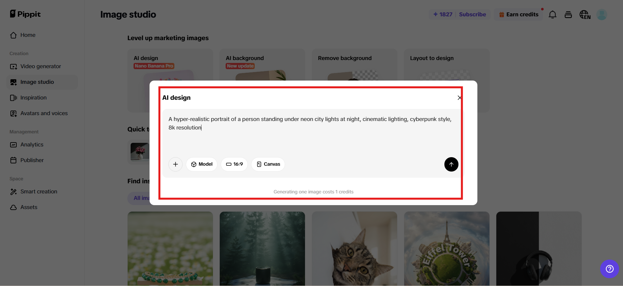Open the user profile avatar
The height and width of the screenshot is (286, 623).
pos(602,15)
